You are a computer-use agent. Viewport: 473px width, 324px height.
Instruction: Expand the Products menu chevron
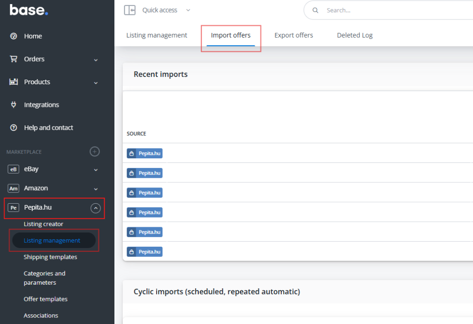(95, 83)
